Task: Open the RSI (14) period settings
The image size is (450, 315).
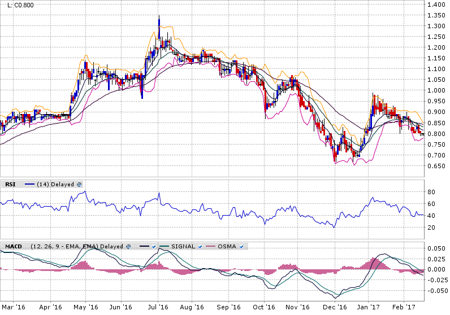Action: click(42, 185)
